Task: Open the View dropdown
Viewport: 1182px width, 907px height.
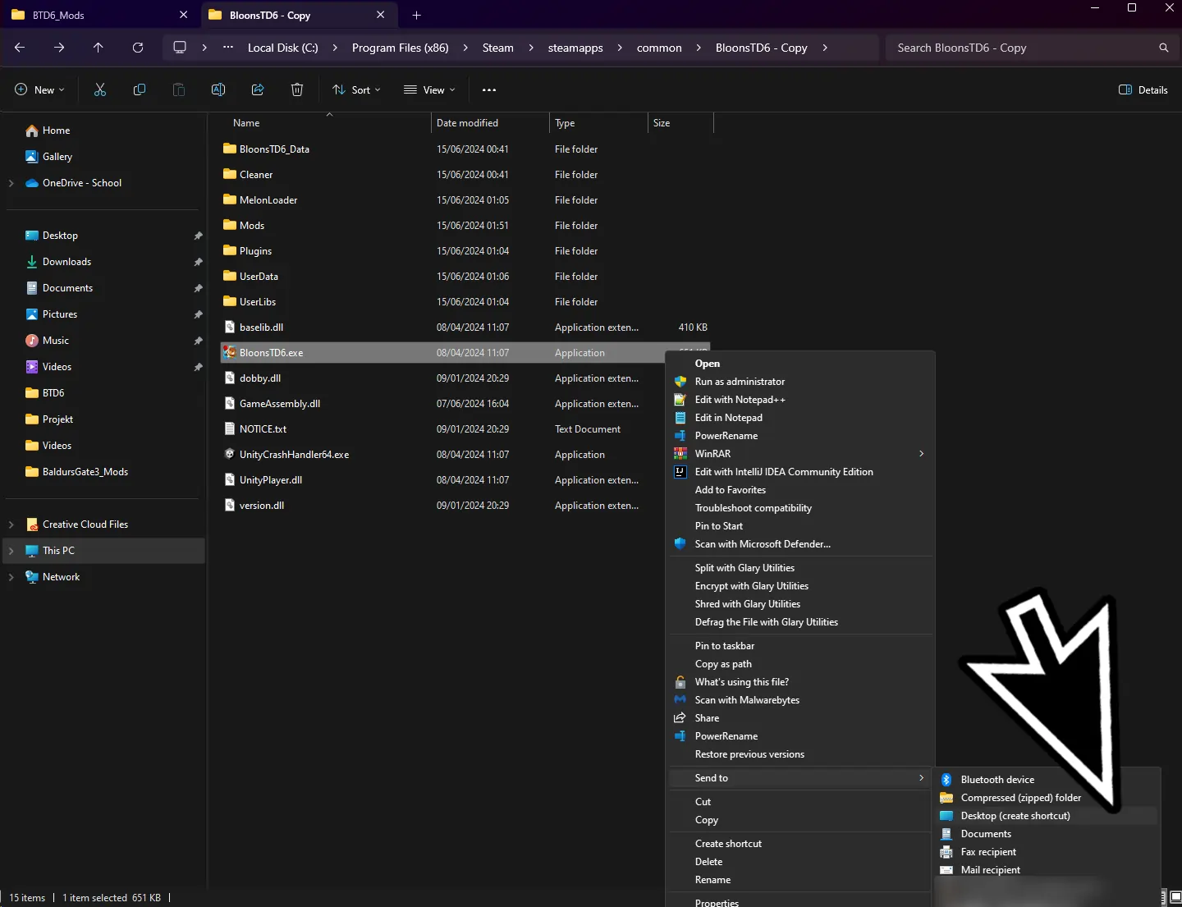Action: (429, 89)
